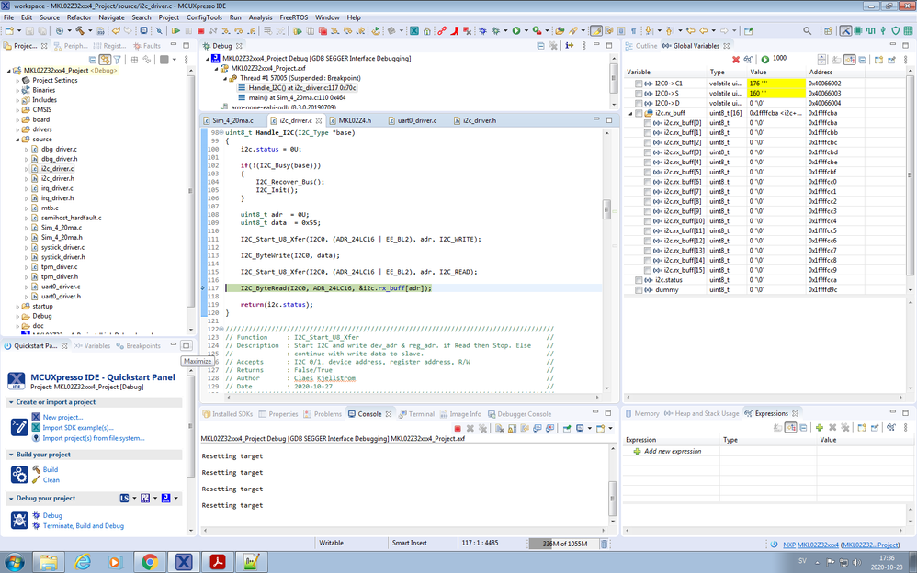The height and width of the screenshot is (573, 917).
Task: Click the code editor vertical scrollbar
Action: coord(606,209)
